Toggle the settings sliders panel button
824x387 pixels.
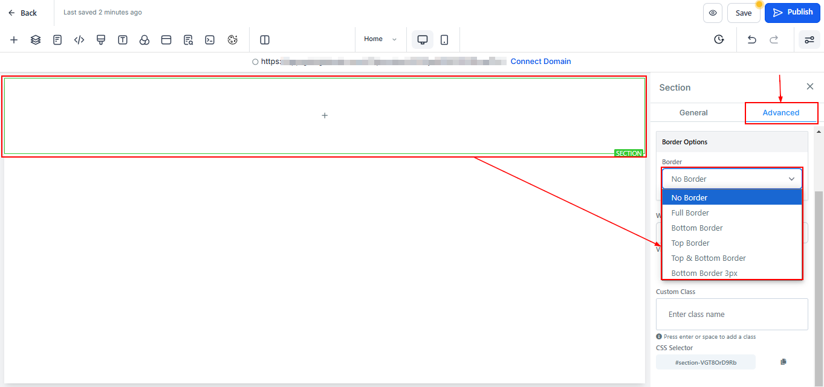tap(809, 40)
